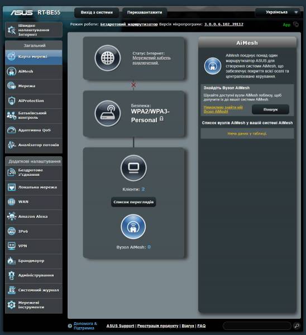Open Батьківський контроль menu item
The width and height of the screenshot is (306, 335).
pyautogui.click(x=34, y=116)
